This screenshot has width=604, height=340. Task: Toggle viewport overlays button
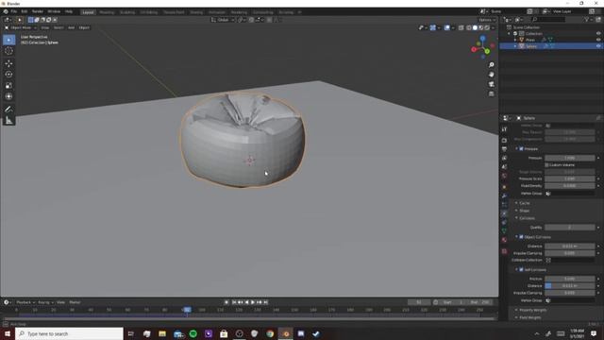(446, 27)
